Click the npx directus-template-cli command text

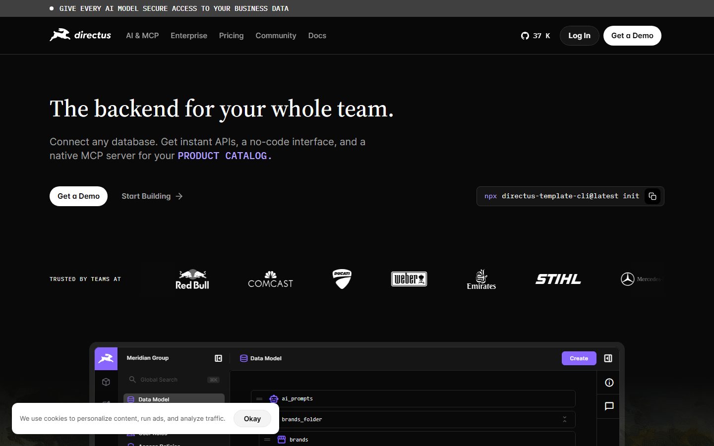562,196
